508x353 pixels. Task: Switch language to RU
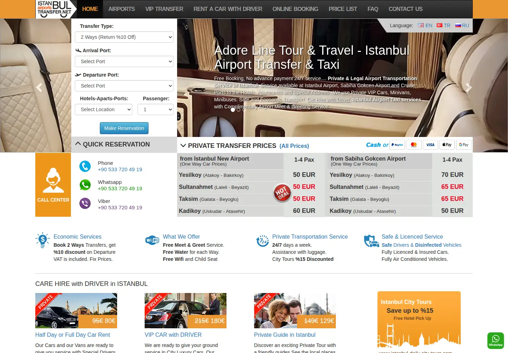[x=462, y=25]
